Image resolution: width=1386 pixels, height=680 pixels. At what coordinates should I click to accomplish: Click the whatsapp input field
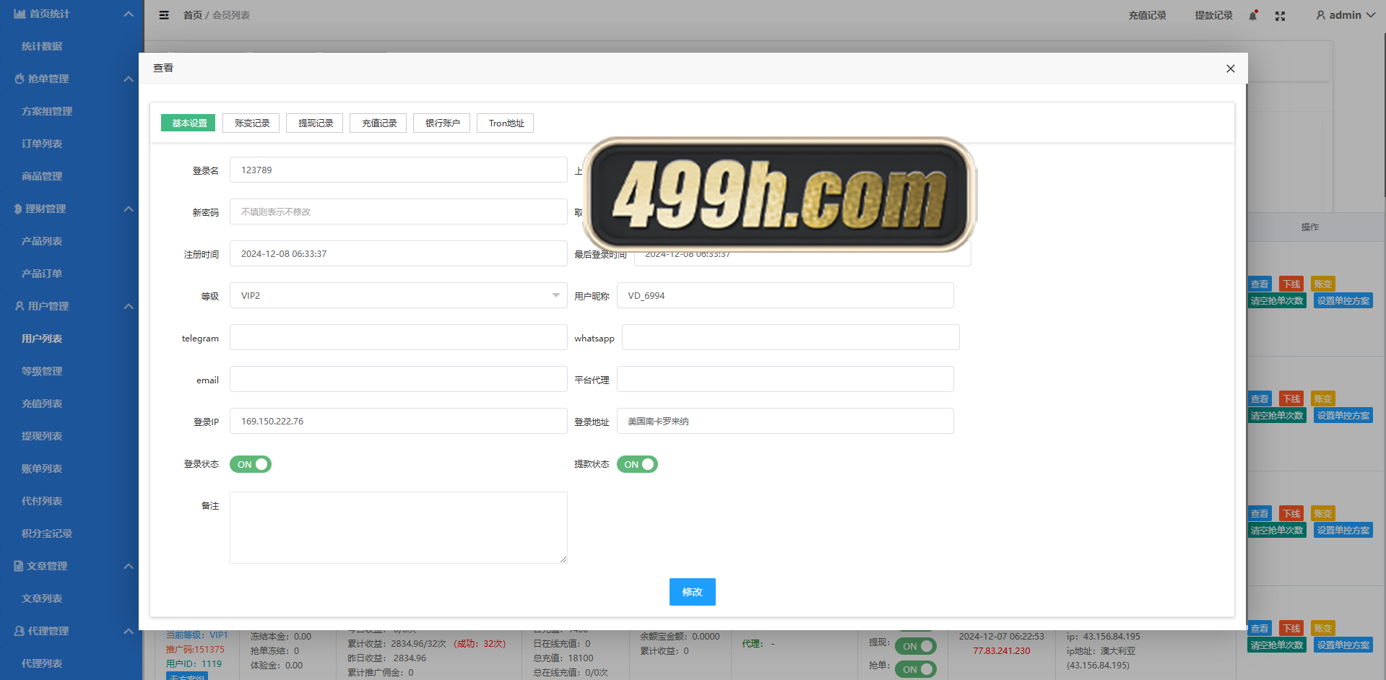pyautogui.click(x=791, y=337)
